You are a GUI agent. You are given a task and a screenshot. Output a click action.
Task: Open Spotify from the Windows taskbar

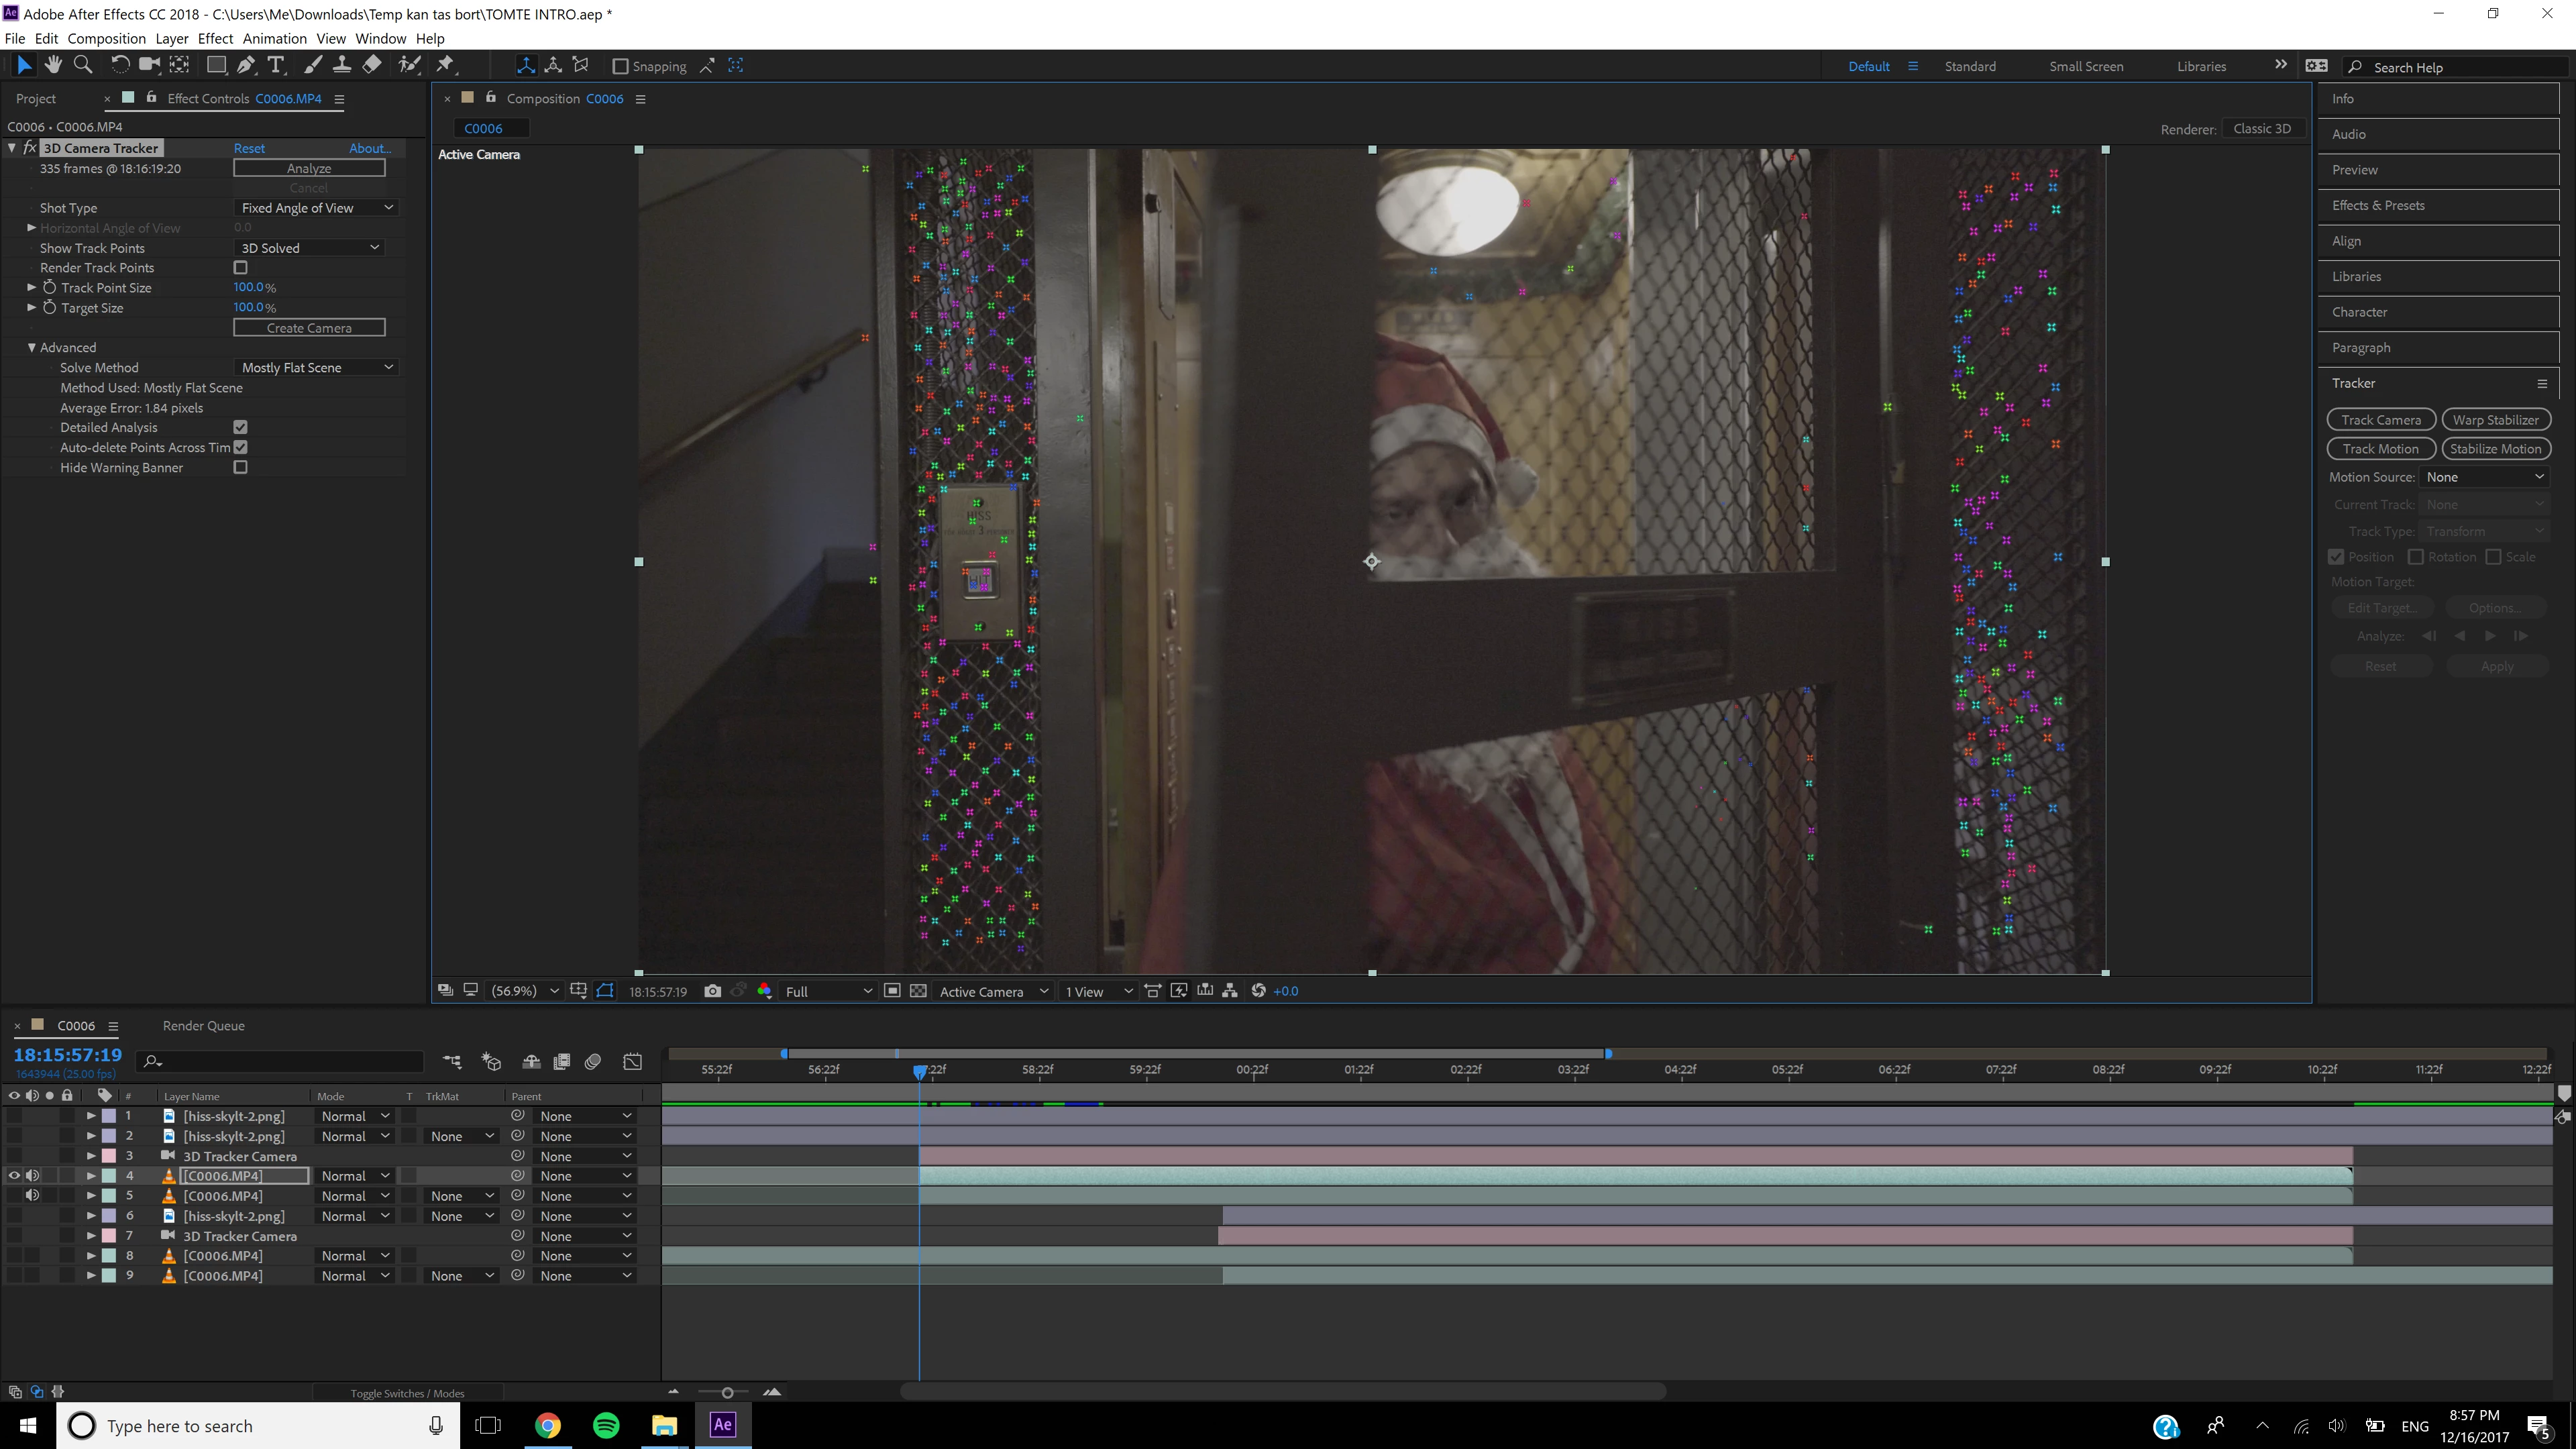606,1425
